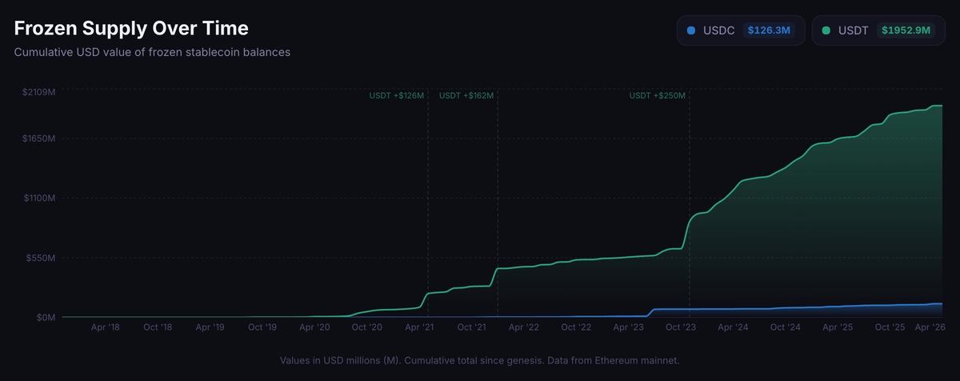Select the USDT +$126M annotation marker
960x381 pixels.
[397, 95]
